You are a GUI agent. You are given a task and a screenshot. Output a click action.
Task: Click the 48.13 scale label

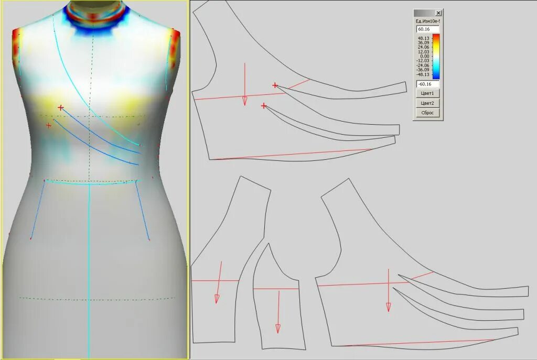click(424, 38)
